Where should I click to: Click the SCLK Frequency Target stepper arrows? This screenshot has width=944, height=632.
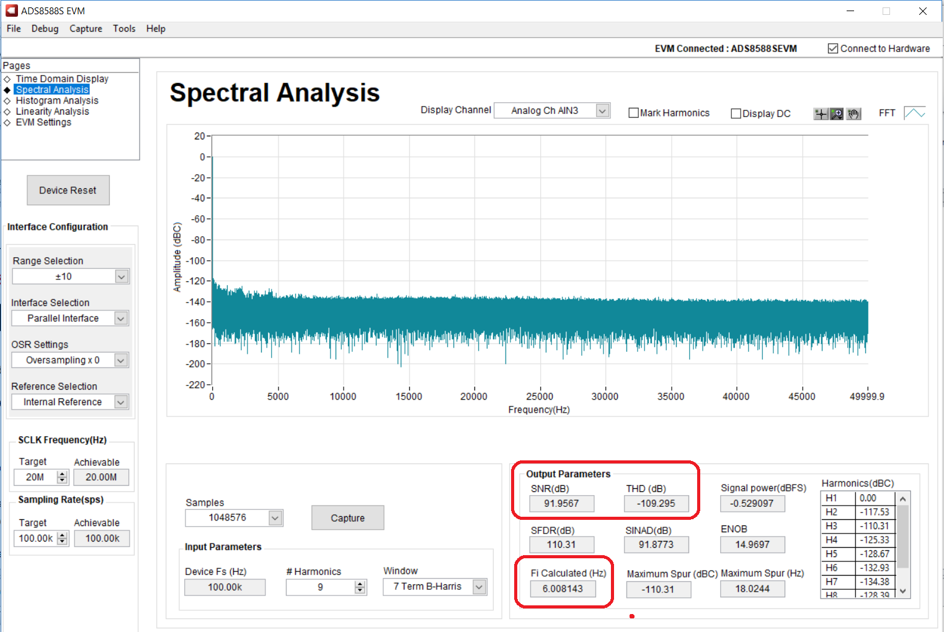click(x=62, y=477)
